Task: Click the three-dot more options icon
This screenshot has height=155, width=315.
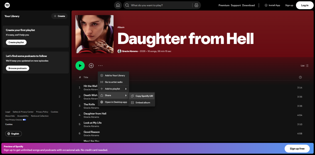Action: click(101, 66)
